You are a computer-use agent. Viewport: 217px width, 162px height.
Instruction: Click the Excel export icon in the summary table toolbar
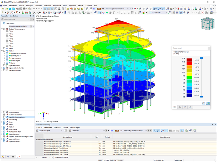coord(186,130)
